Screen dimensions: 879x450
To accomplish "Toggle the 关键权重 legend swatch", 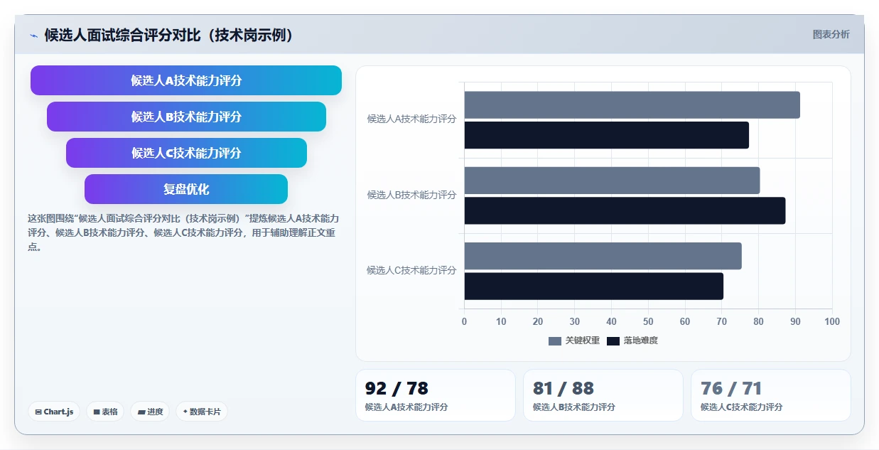I will 555,341.
